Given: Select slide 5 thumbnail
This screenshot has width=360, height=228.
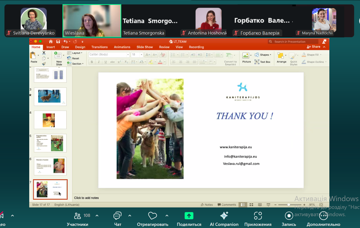Looking at the screenshot, I should pyautogui.click(x=50, y=143).
